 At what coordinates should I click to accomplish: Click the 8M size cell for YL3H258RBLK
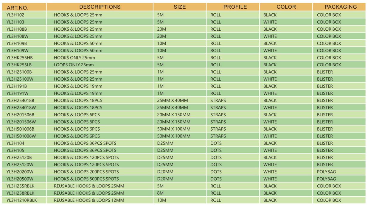[x=160, y=193]
